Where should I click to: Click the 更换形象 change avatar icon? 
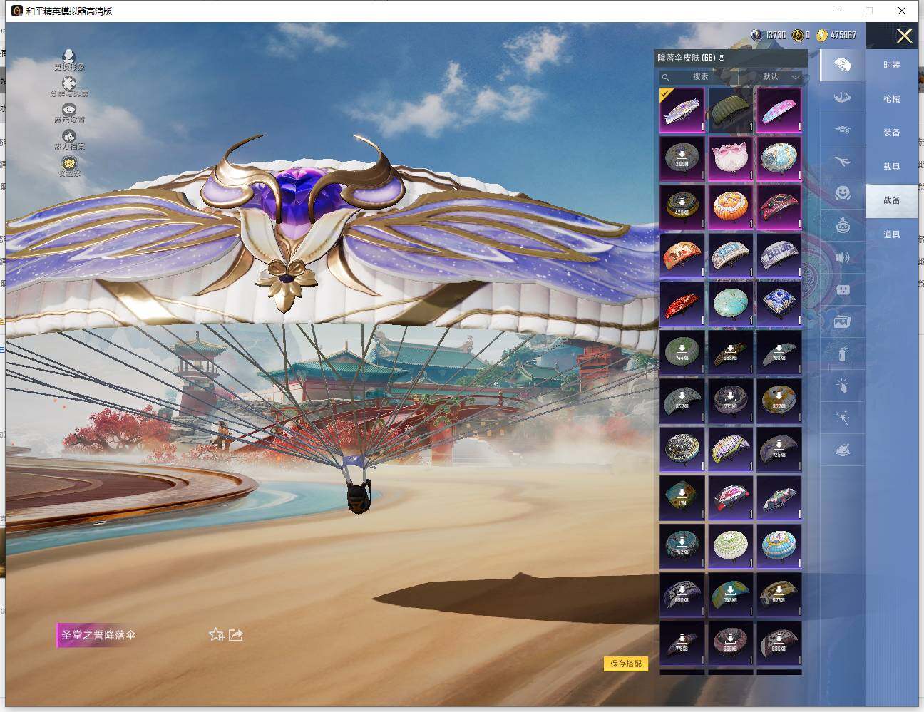coord(69,57)
